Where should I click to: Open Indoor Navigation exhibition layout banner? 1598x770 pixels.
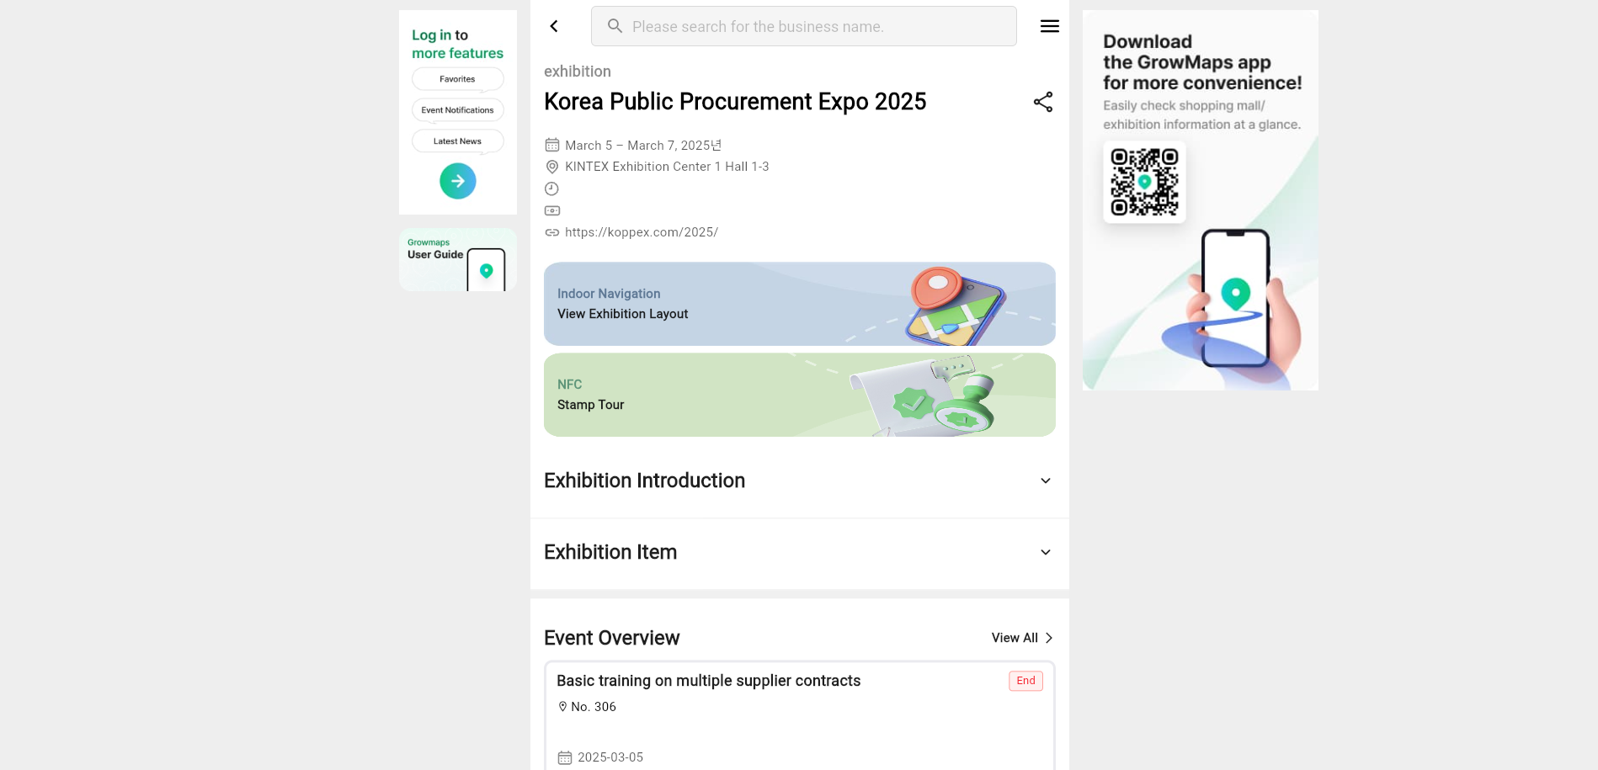pyautogui.click(x=800, y=304)
